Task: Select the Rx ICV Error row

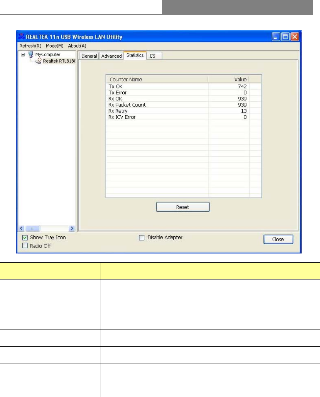Action: (x=184, y=117)
